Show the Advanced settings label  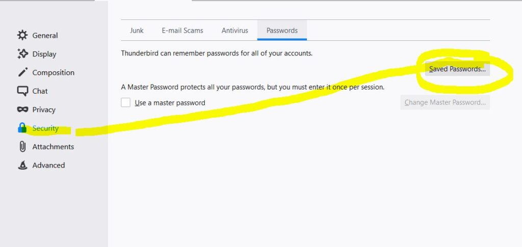pyautogui.click(x=48, y=165)
